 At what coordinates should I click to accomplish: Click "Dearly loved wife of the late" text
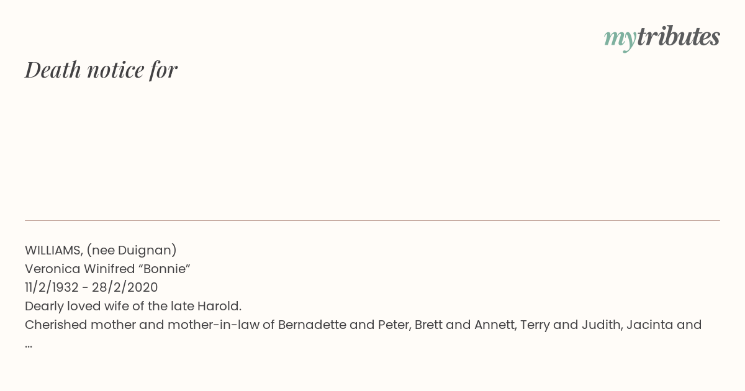tap(109, 306)
